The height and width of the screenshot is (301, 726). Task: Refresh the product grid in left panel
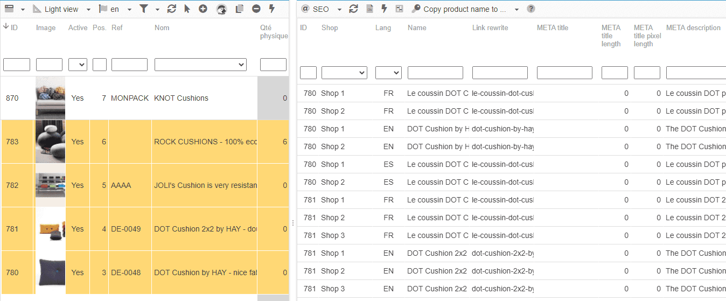point(171,9)
